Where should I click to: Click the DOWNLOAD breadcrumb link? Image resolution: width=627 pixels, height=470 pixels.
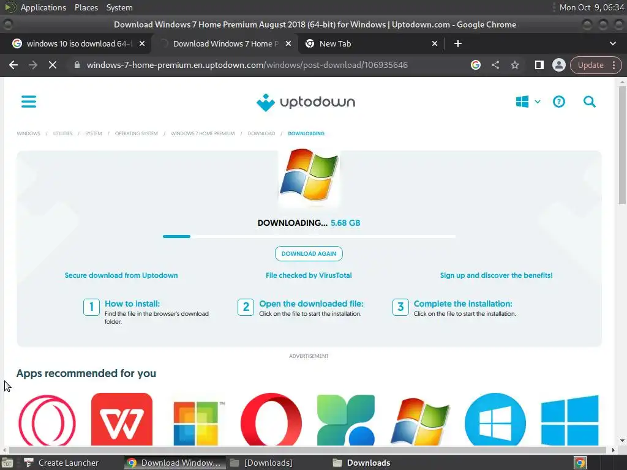coord(261,133)
